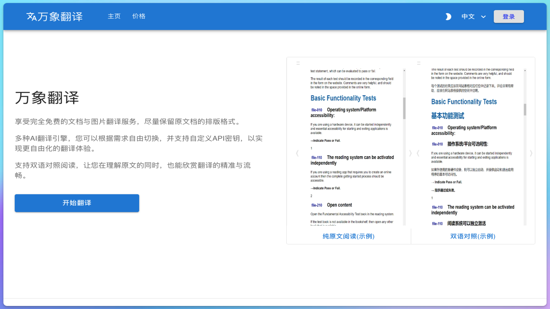Click the right arrow beside the original-text preview
Viewport: 550px width, 309px height.
pyautogui.click(x=410, y=153)
